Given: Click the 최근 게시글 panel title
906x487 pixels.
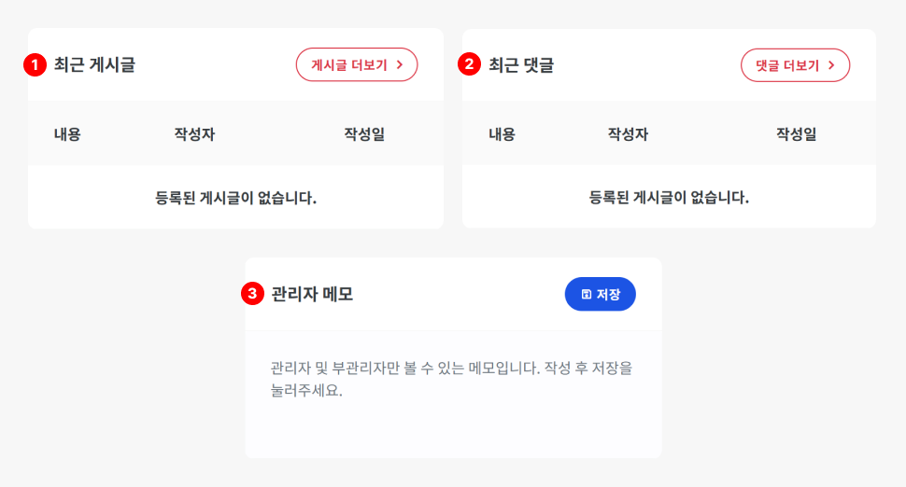Looking at the screenshot, I should click(x=94, y=65).
